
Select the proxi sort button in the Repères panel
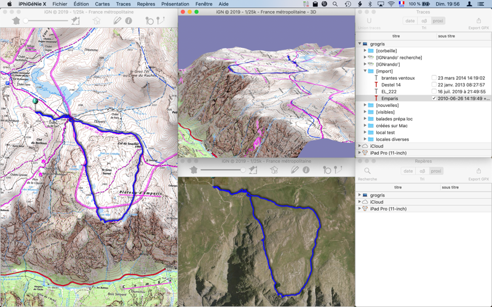436,171
